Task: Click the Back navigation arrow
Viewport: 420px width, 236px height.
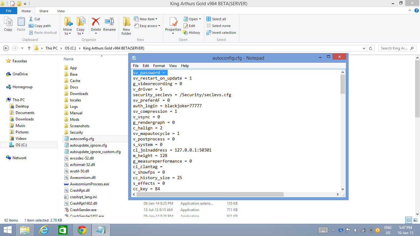Action: (6, 48)
